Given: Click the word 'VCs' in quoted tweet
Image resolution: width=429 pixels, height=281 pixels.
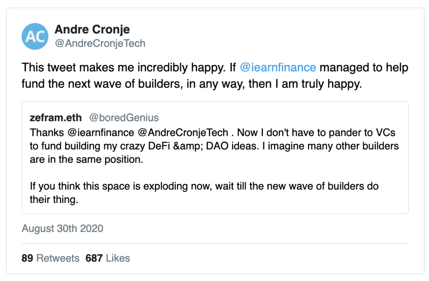Looking at the screenshot, I should [x=385, y=133].
